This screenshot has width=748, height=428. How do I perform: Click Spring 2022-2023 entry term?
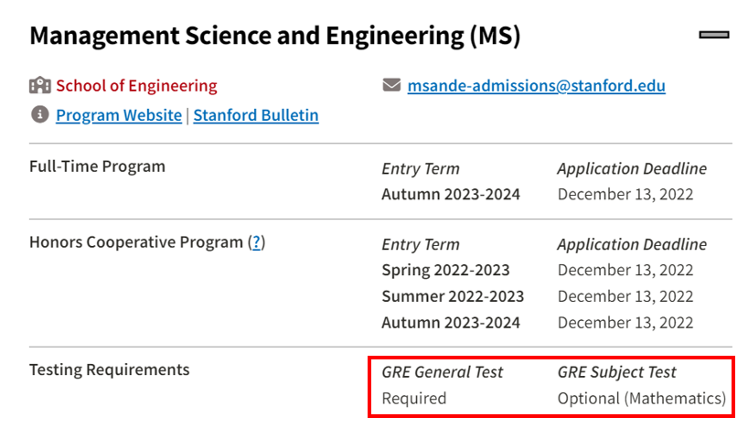coord(445,270)
